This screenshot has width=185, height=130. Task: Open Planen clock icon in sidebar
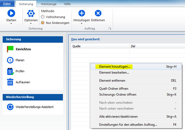[x=10, y=60]
